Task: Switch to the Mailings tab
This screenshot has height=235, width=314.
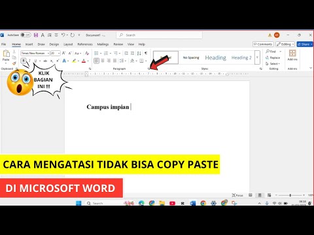Action: (x=103, y=44)
